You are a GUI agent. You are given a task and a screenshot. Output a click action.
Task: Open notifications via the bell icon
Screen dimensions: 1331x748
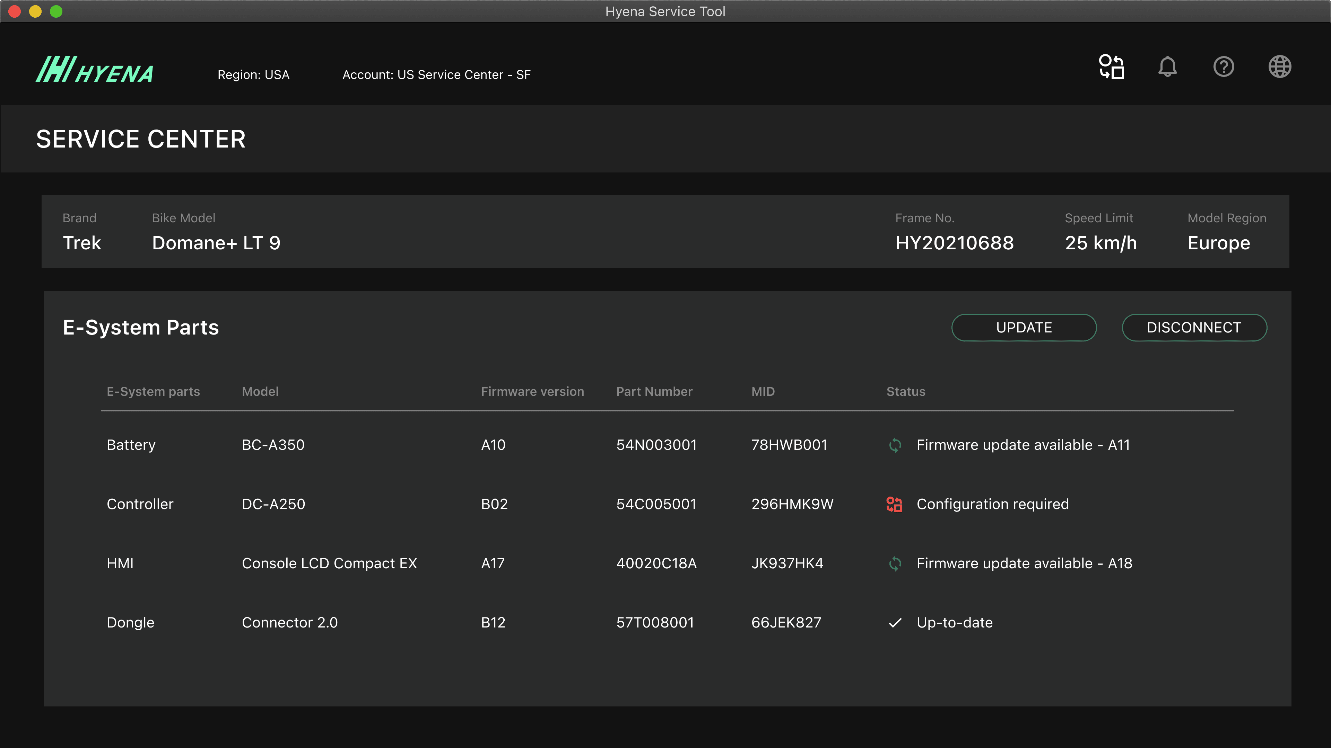(1168, 66)
